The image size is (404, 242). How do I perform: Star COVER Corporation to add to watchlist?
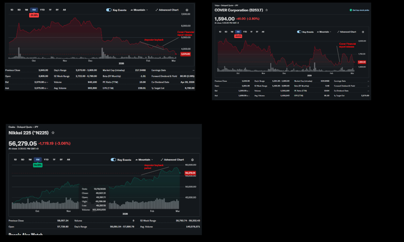(x=266, y=10)
